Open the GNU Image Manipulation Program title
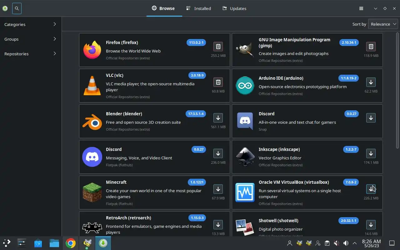This screenshot has width=400, height=250. point(294,42)
